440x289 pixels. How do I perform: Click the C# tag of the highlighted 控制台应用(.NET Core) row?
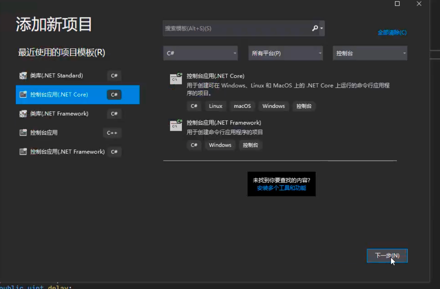(x=114, y=95)
